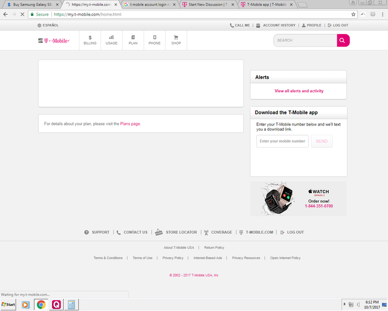This screenshot has height=311, width=388.
Task: Open the calculator taskbar icon
Action: point(71,305)
